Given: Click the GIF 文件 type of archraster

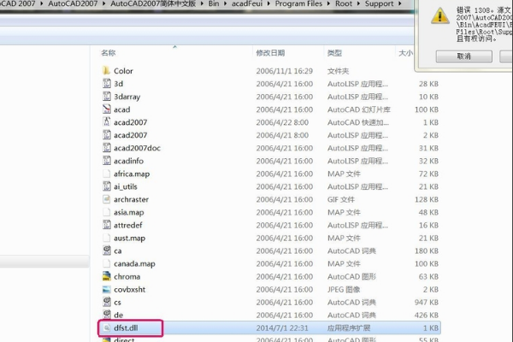Looking at the screenshot, I should pos(341,199).
